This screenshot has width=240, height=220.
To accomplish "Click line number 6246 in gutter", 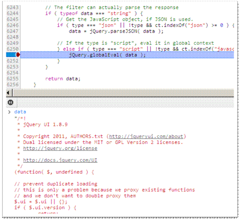I will (13, 25).
